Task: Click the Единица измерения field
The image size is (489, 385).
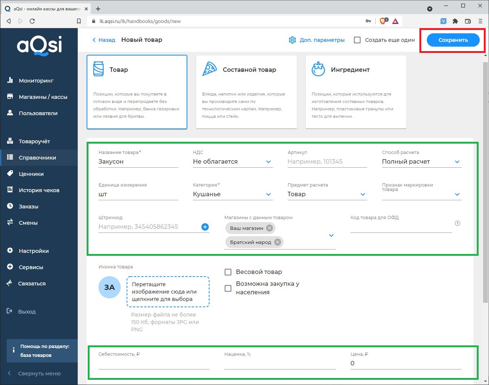Action: 138,194
